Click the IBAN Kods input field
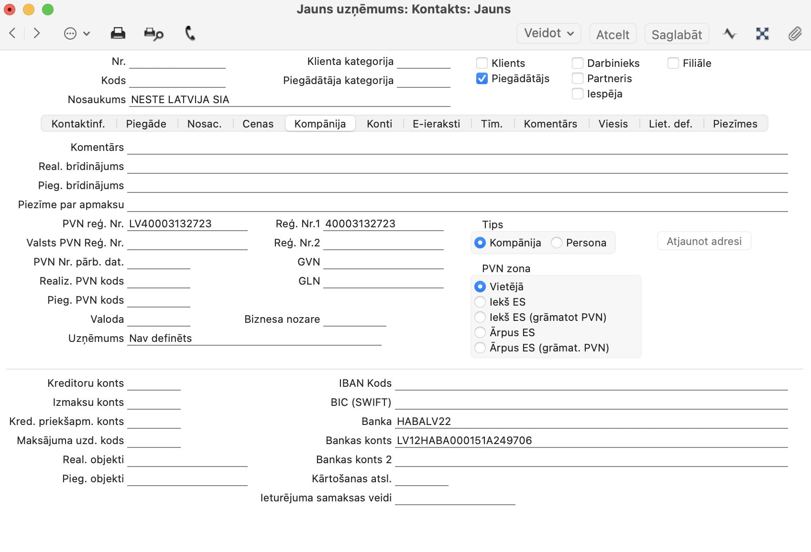 click(x=591, y=383)
